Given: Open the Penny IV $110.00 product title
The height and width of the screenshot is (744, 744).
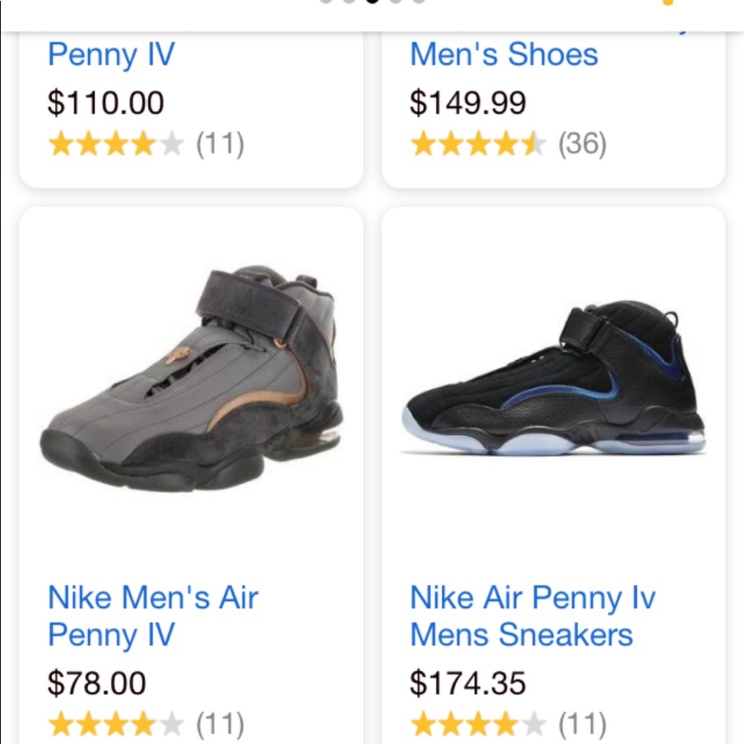Looking at the screenshot, I should coord(111,54).
